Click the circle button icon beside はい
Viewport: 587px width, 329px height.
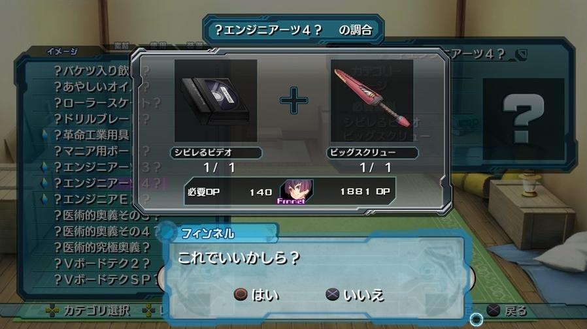(241, 294)
